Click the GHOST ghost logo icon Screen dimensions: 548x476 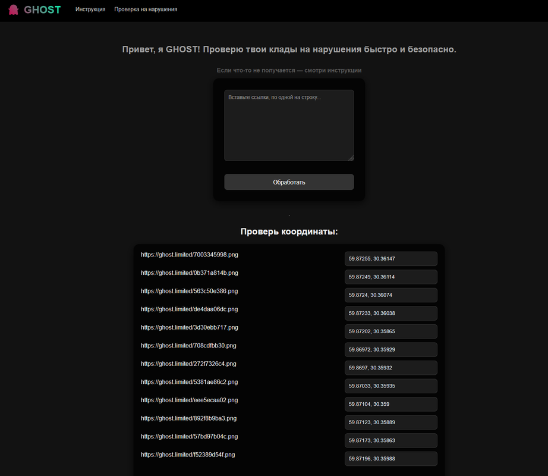[13, 10]
